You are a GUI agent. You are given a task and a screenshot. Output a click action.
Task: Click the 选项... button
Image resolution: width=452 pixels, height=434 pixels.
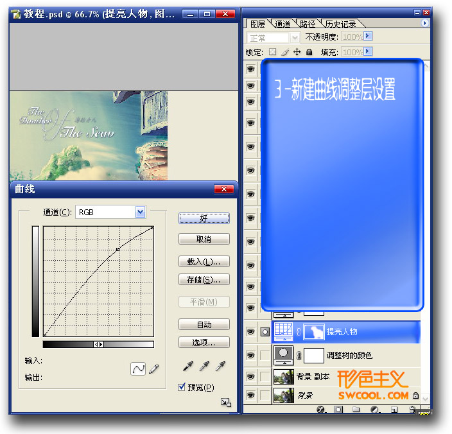click(204, 342)
